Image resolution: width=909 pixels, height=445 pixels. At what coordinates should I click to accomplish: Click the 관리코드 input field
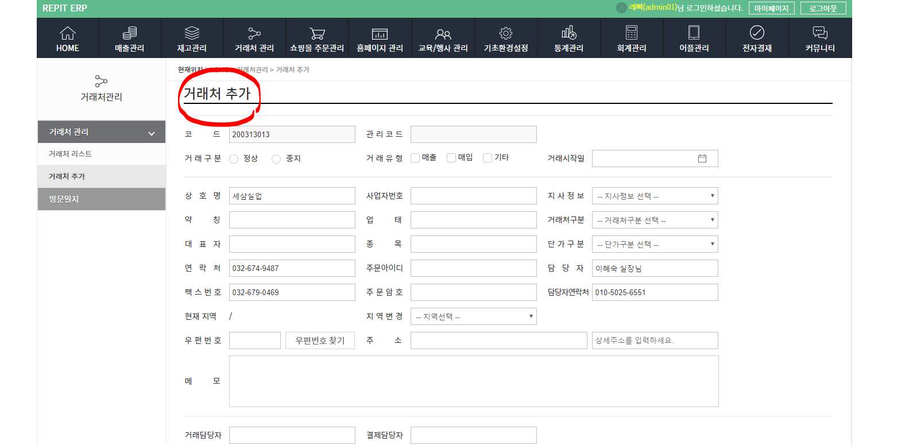[x=474, y=134]
